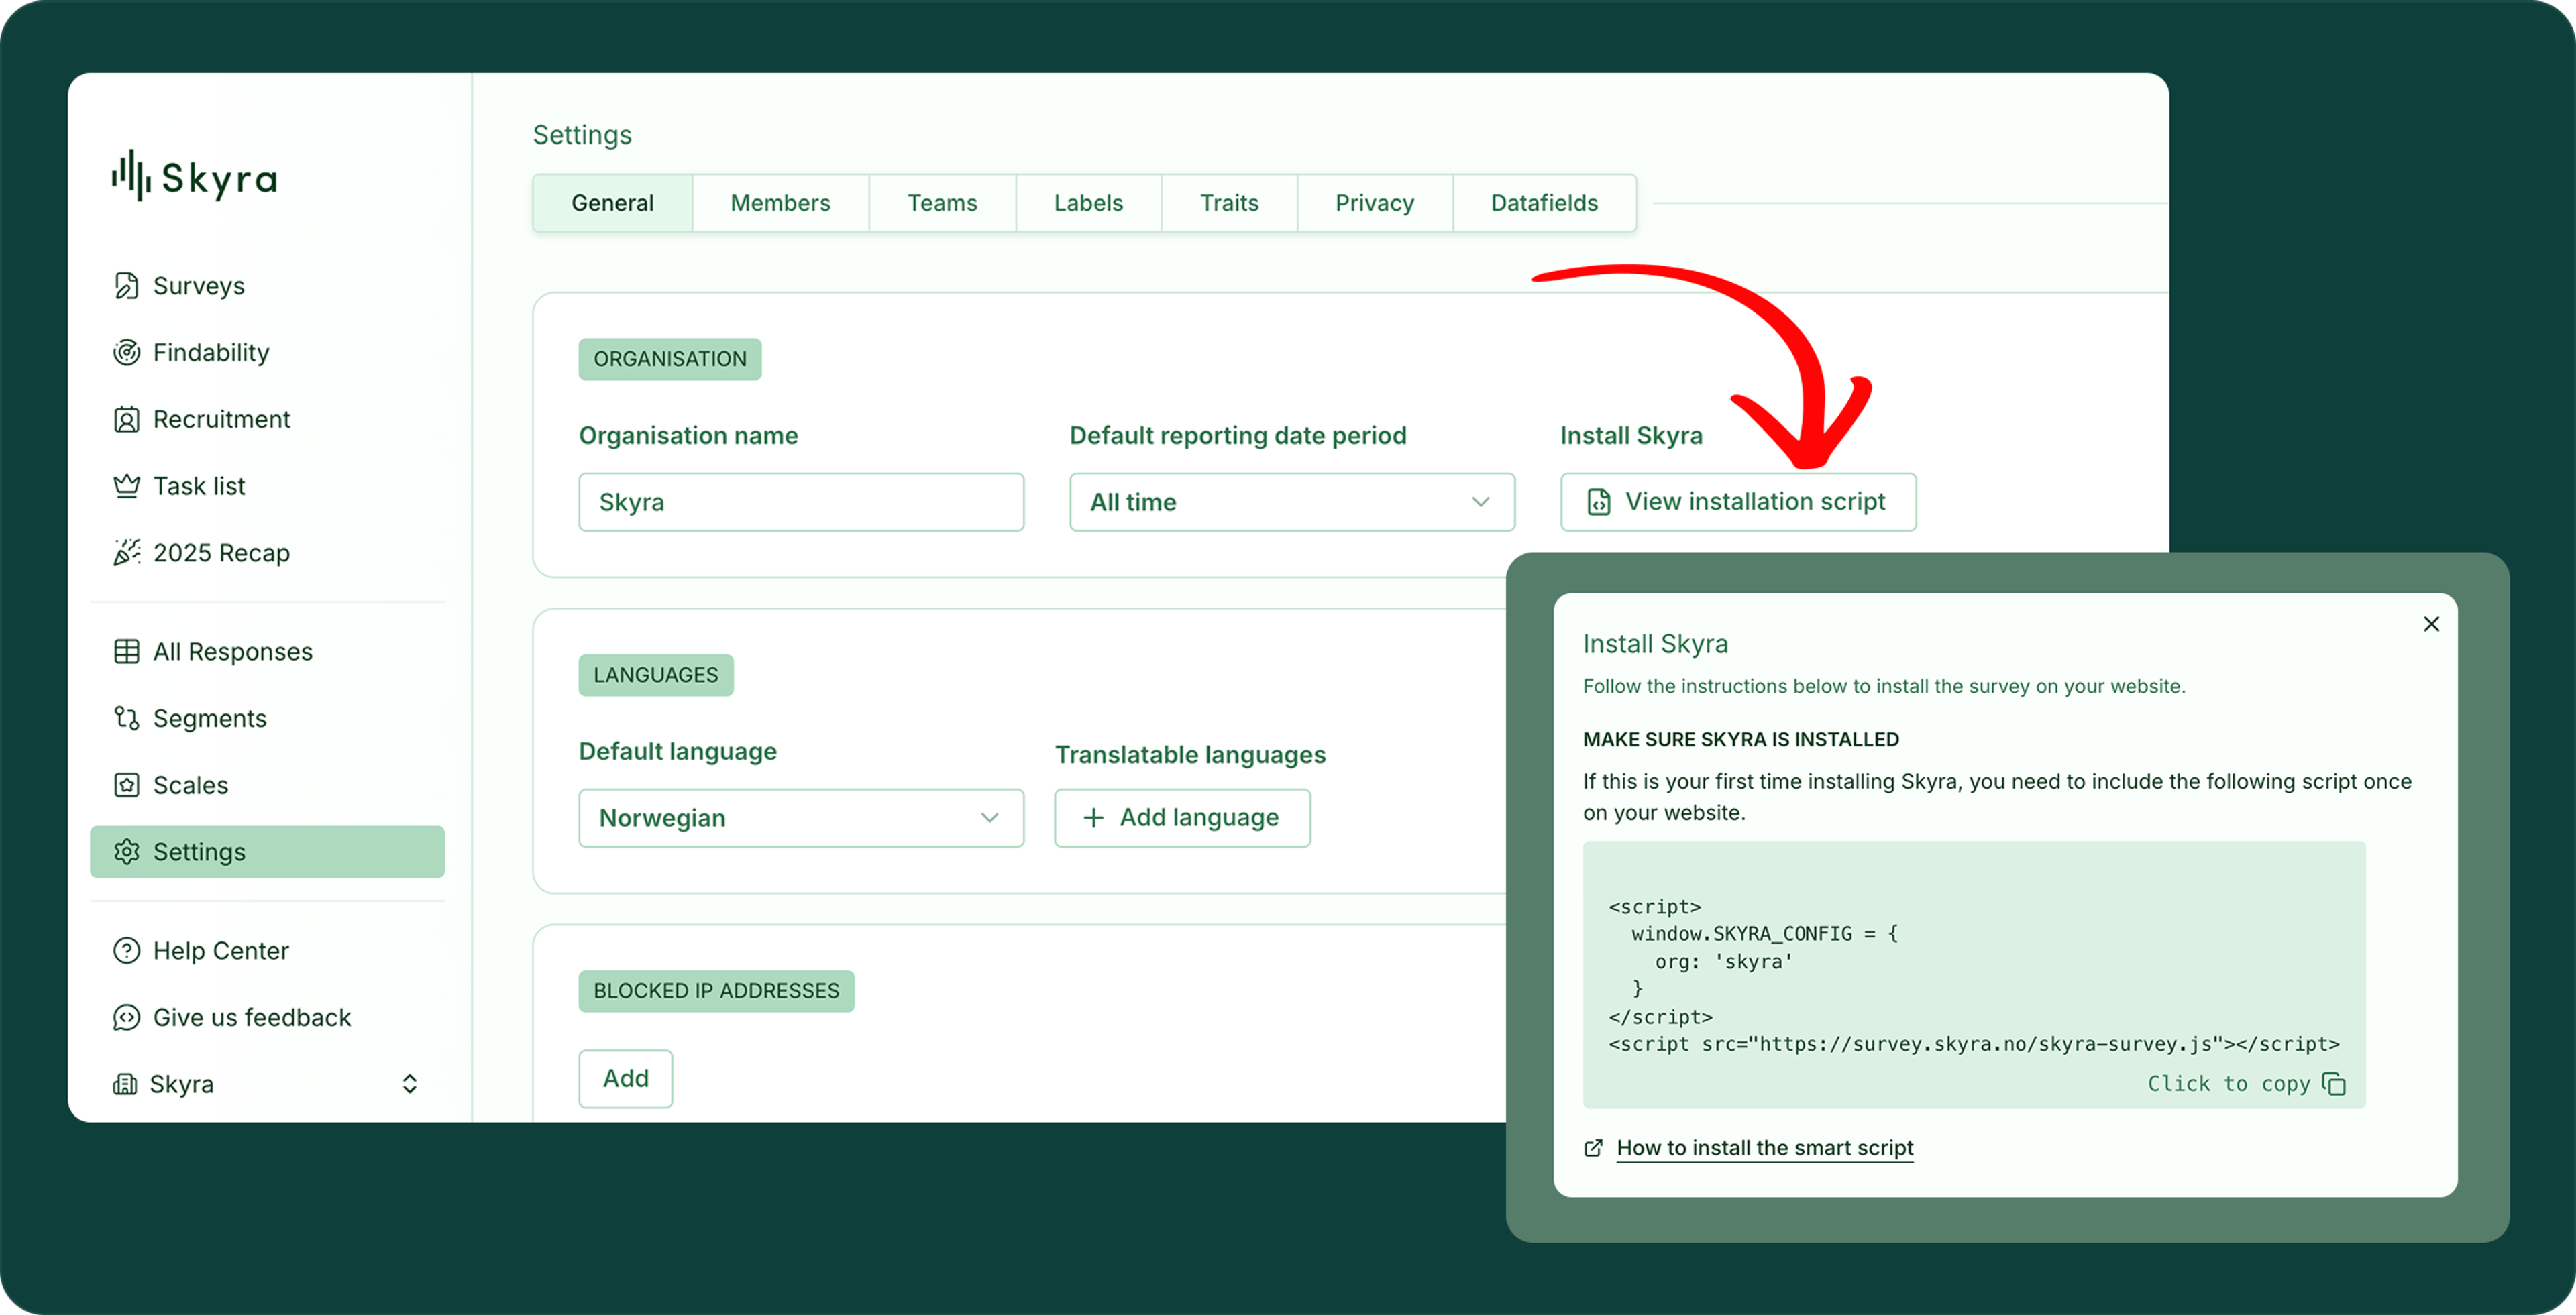Click the Install Skyra dialog title
2576x1315 pixels.
pos(1655,644)
